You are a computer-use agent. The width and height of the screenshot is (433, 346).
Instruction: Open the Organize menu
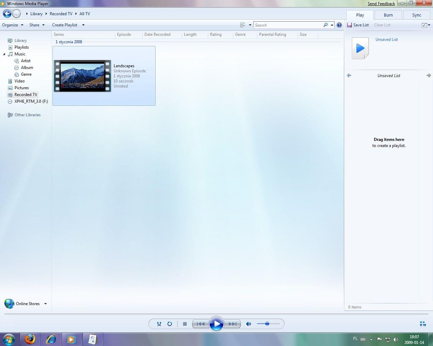13,25
